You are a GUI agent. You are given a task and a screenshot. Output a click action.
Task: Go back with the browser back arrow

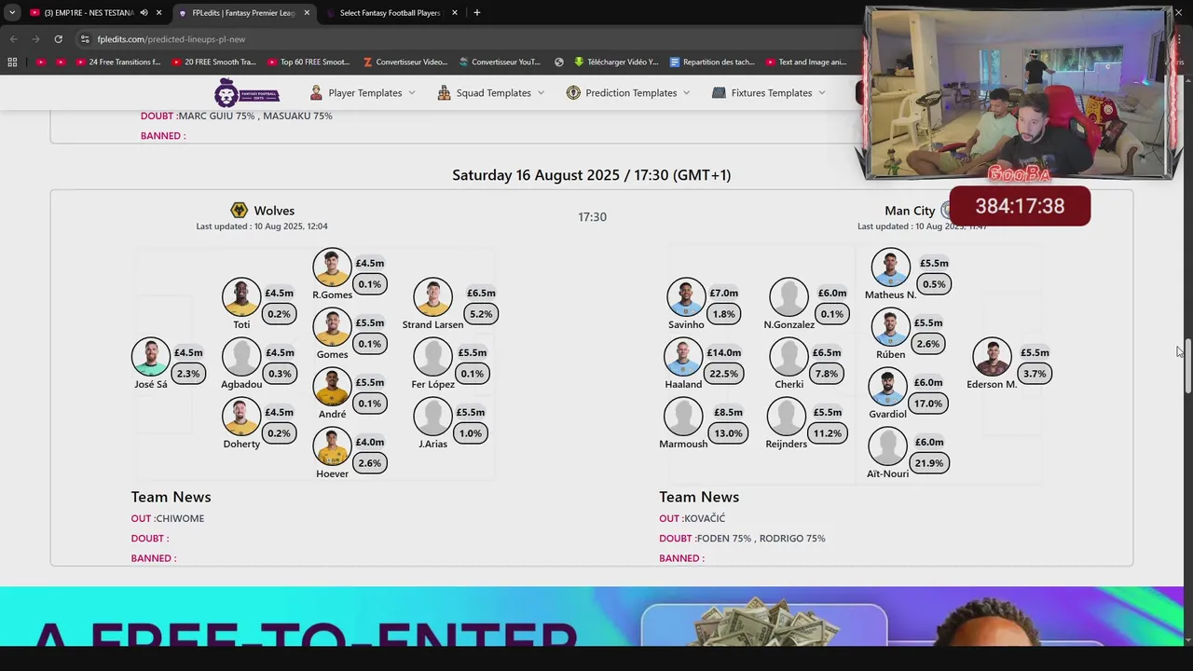13,39
